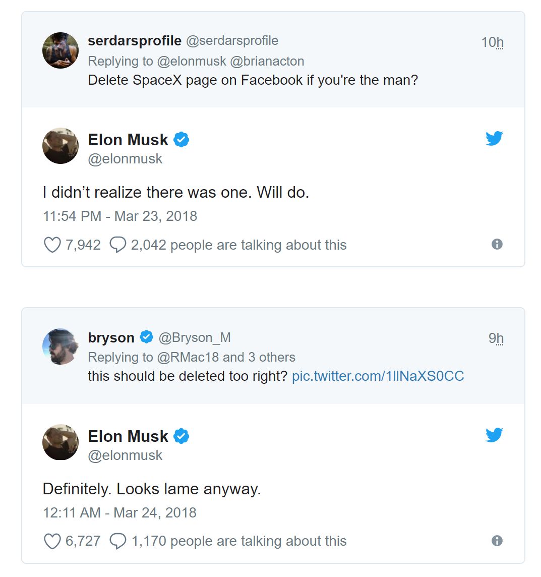
Task: Click bryson's blue verified badge
Action: coord(147,337)
